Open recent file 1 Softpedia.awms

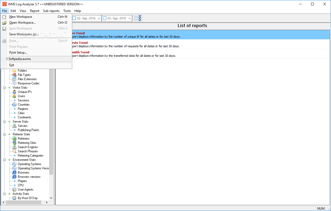pos(36,59)
